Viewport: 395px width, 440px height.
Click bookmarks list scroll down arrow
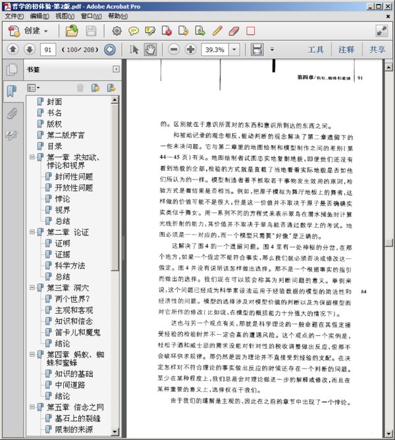coord(115,431)
